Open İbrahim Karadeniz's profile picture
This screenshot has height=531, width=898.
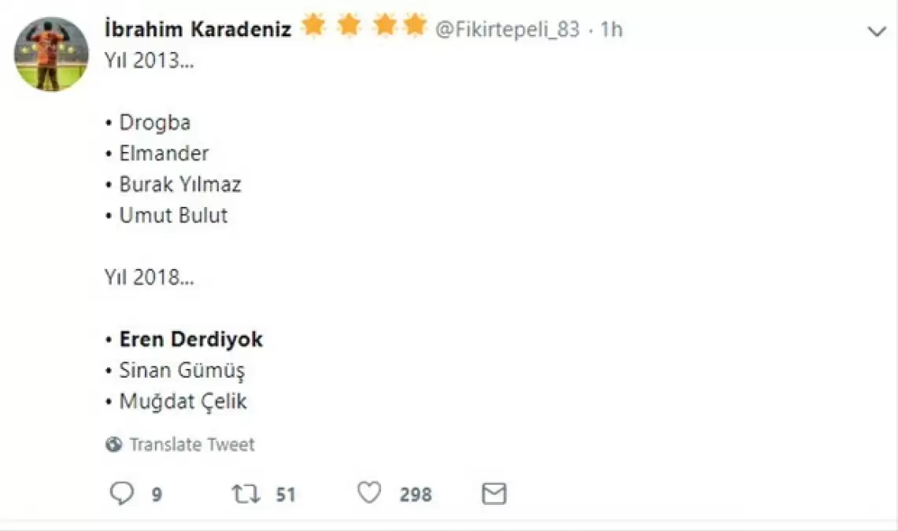(x=51, y=54)
